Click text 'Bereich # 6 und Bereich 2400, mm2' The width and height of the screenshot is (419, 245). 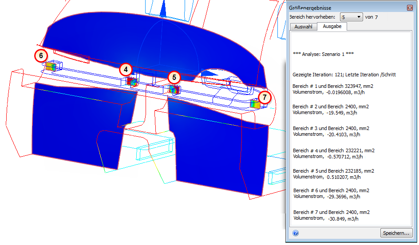332,190
